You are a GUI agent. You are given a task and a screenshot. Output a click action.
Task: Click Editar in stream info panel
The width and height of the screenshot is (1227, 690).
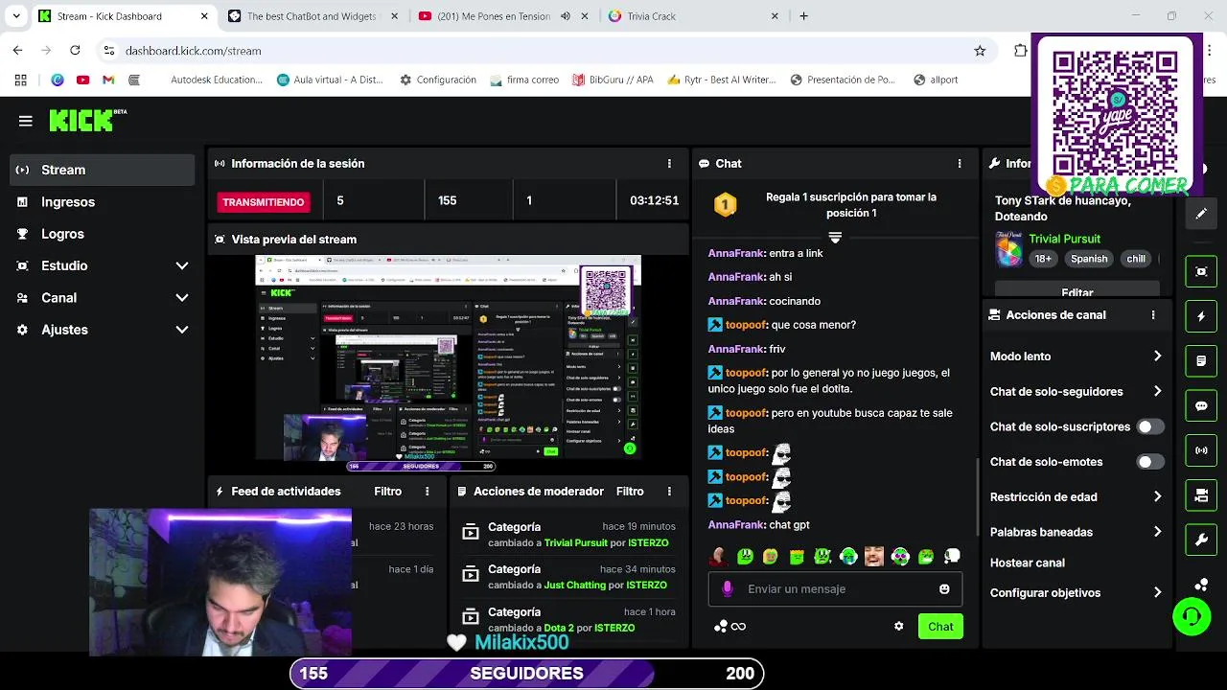pyautogui.click(x=1077, y=291)
